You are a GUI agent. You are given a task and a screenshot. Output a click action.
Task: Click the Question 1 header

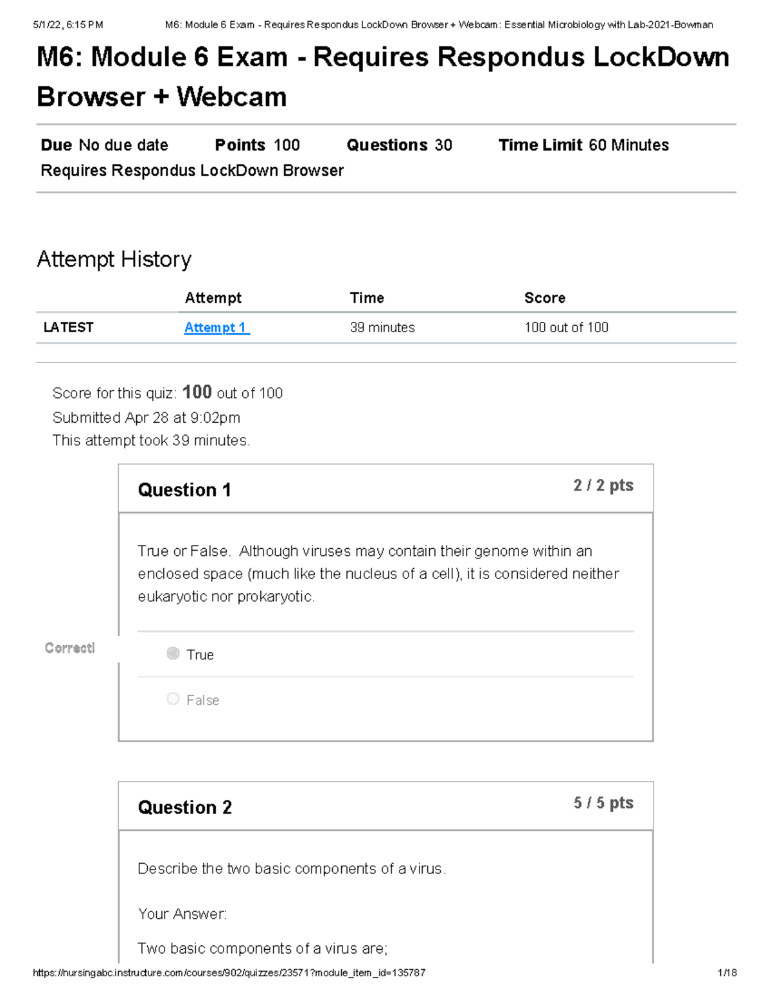[184, 490]
